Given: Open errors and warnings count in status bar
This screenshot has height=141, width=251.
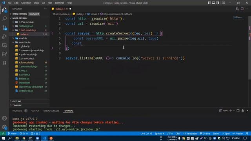Looking at the screenshot, I should (x=35, y=134).
